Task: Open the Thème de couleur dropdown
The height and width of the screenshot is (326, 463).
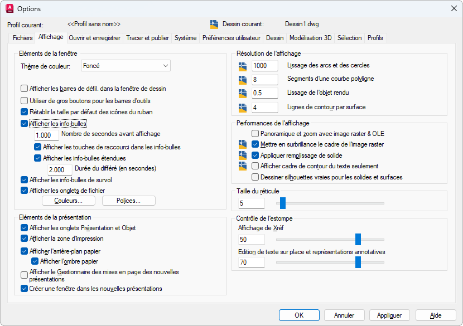Action: coord(125,66)
